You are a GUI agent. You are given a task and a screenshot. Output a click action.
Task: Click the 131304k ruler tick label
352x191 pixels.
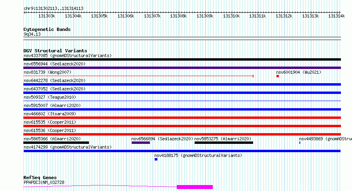tap(73, 16)
